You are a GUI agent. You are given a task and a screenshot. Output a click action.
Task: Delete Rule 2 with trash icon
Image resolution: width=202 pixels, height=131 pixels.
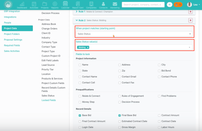pyautogui.click(x=190, y=20)
